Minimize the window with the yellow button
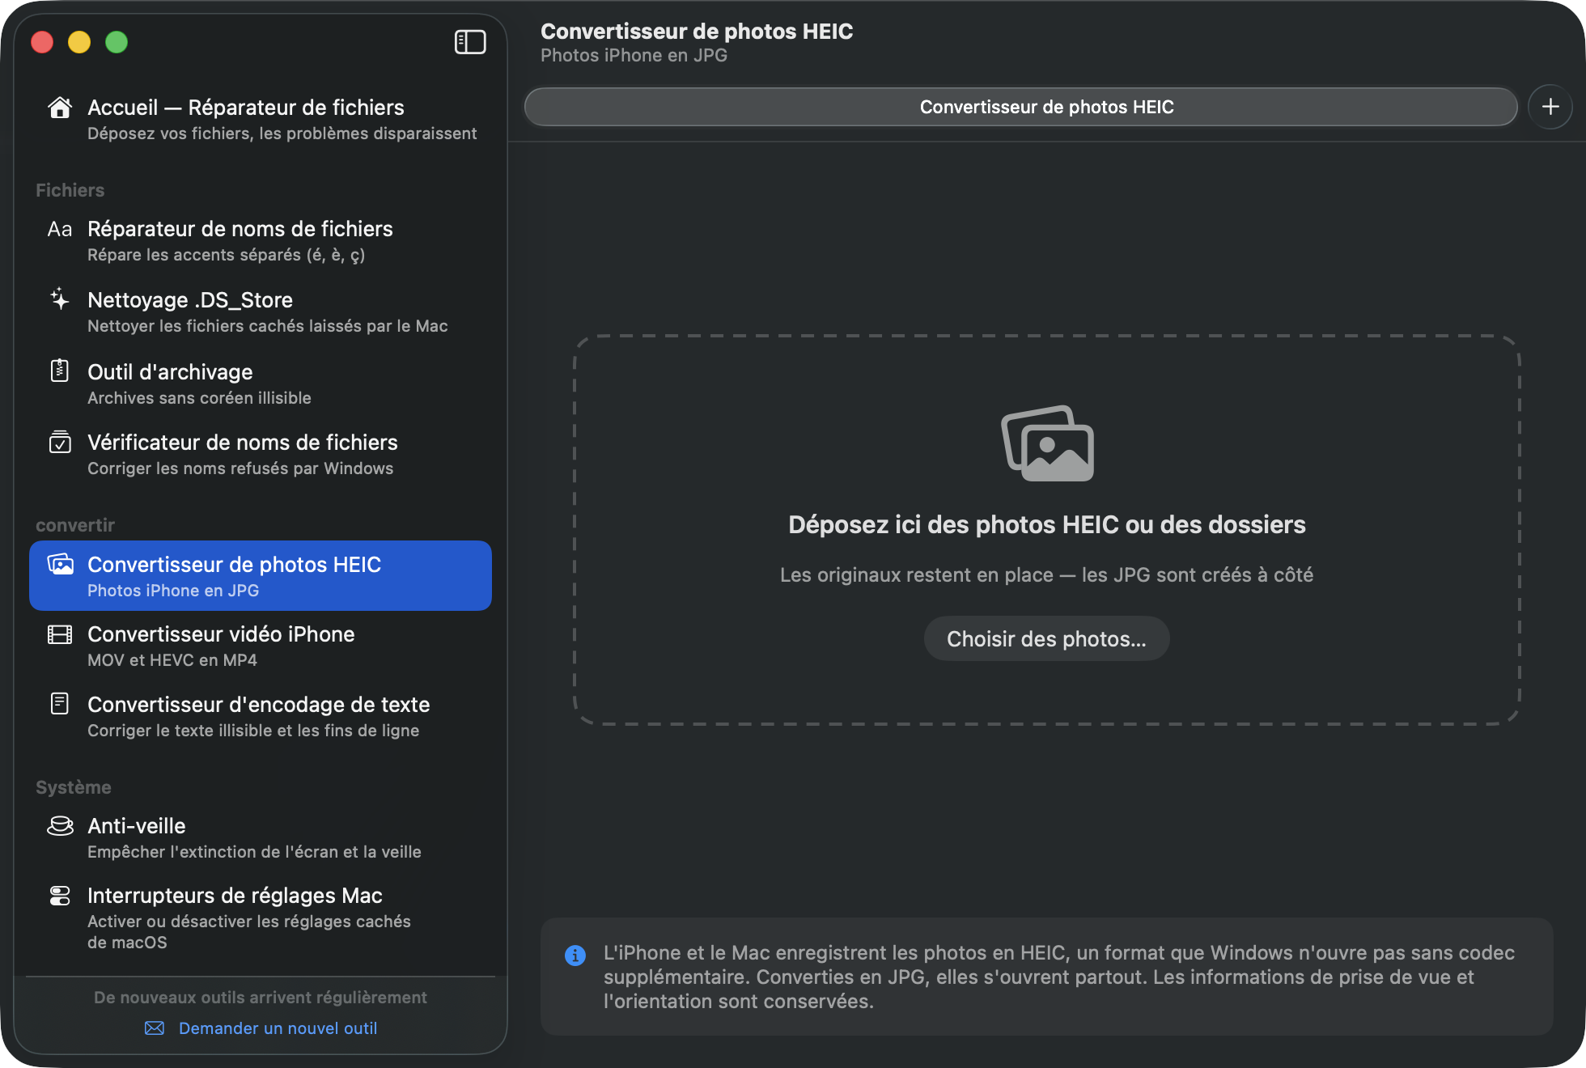This screenshot has height=1068, width=1586. (x=79, y=42)
